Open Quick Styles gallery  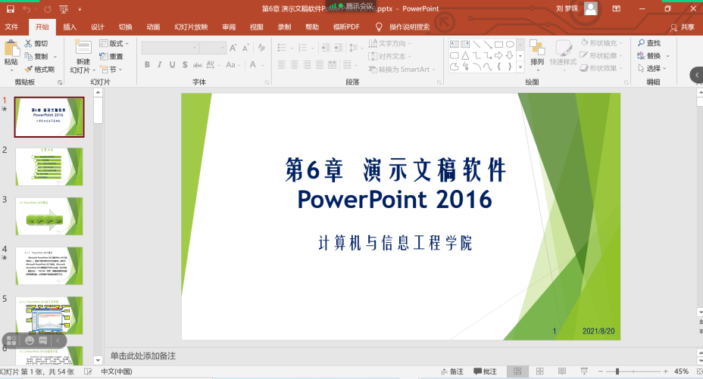coord(563,55)
